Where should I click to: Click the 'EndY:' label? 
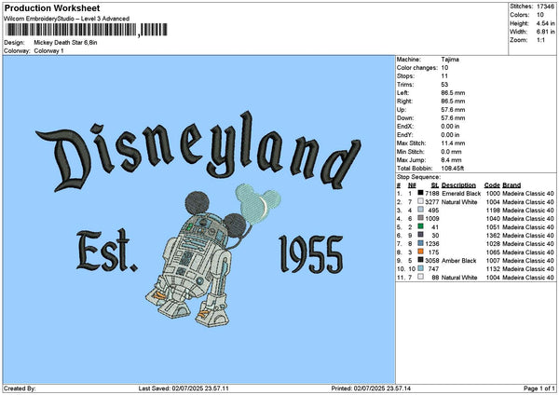pos(405,135)
